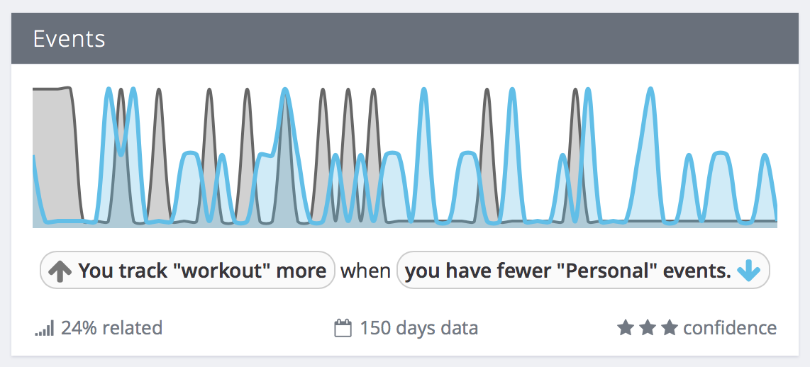
Task: Click the last blue peak on the chart
Action: click(765, 188)
